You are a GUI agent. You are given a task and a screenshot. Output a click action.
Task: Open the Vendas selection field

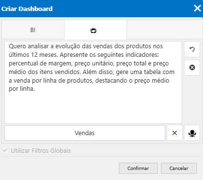pos(85,133)
